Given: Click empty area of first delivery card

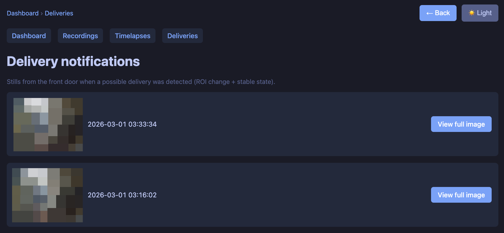Looking at the screenshot, I should (281, 124).
